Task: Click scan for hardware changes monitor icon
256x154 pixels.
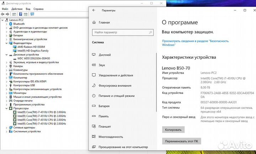Action: coord(32,14)
